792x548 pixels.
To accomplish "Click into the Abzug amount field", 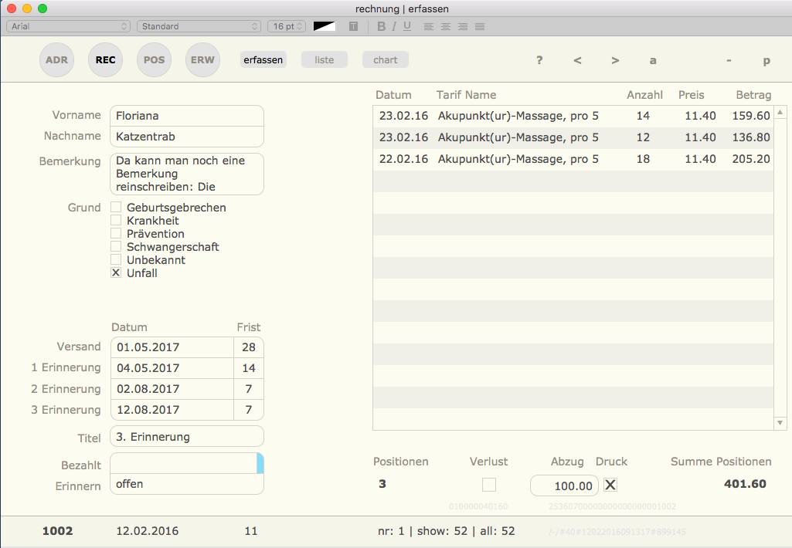I will coord(564,485).
